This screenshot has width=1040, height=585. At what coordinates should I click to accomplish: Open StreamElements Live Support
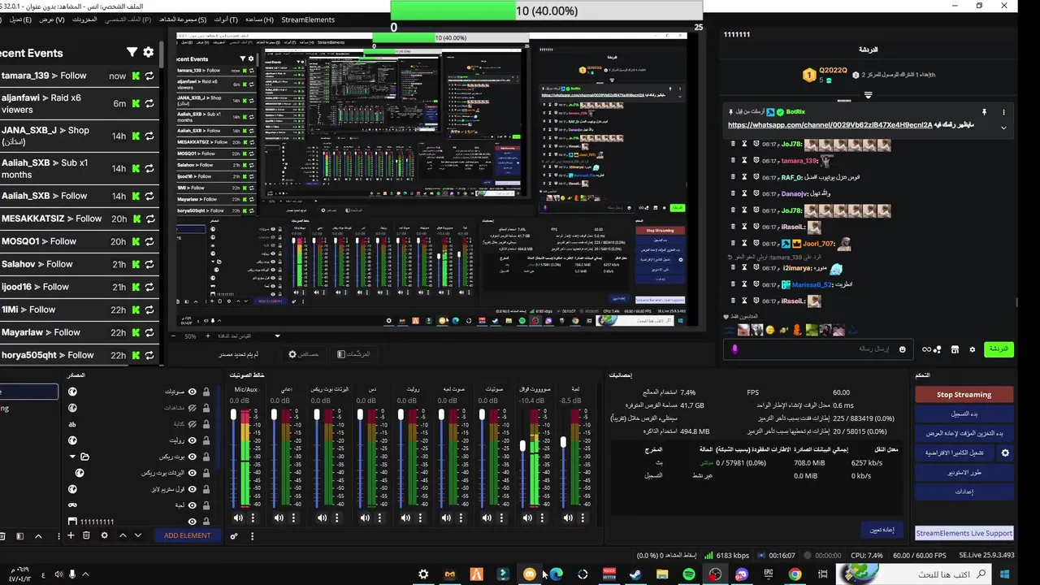(964, 534)
